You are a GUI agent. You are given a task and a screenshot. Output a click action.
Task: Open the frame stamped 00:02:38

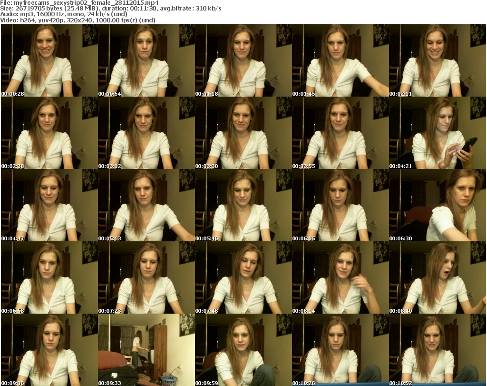coord(49,133)
